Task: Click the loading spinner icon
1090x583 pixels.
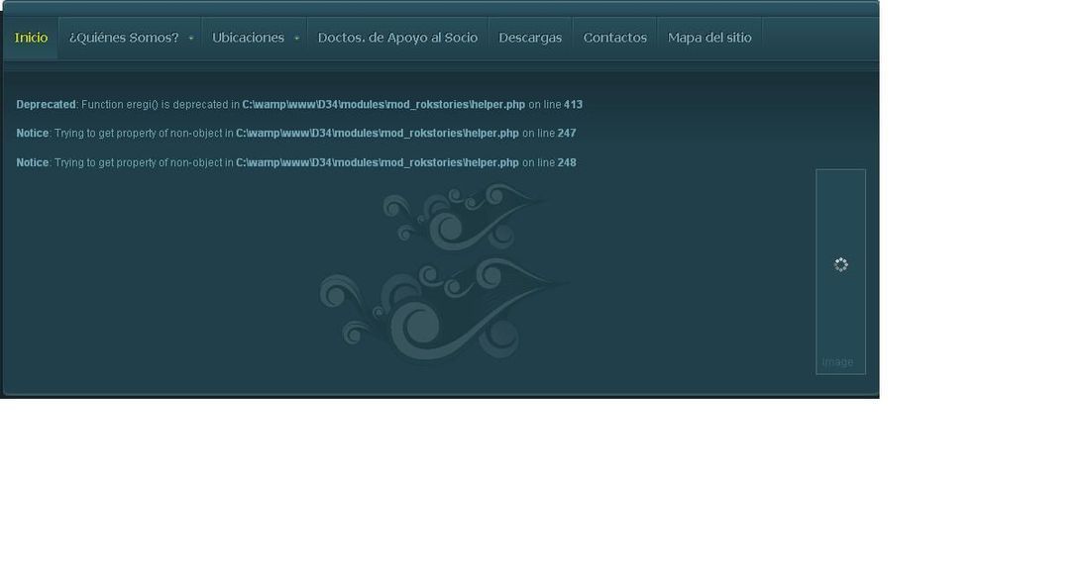Action: [x=840, y=264]
